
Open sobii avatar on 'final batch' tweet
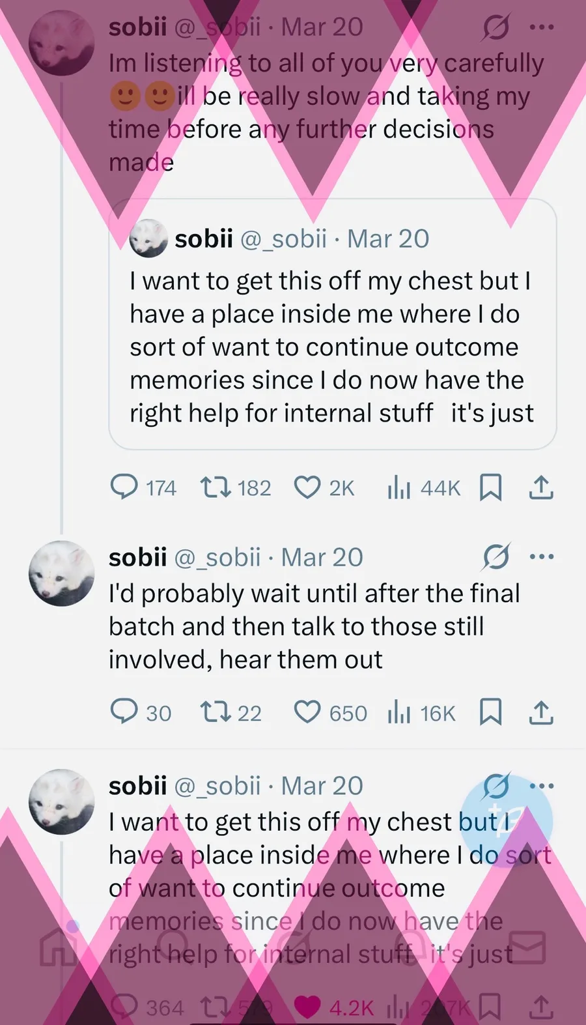[62, 573]
